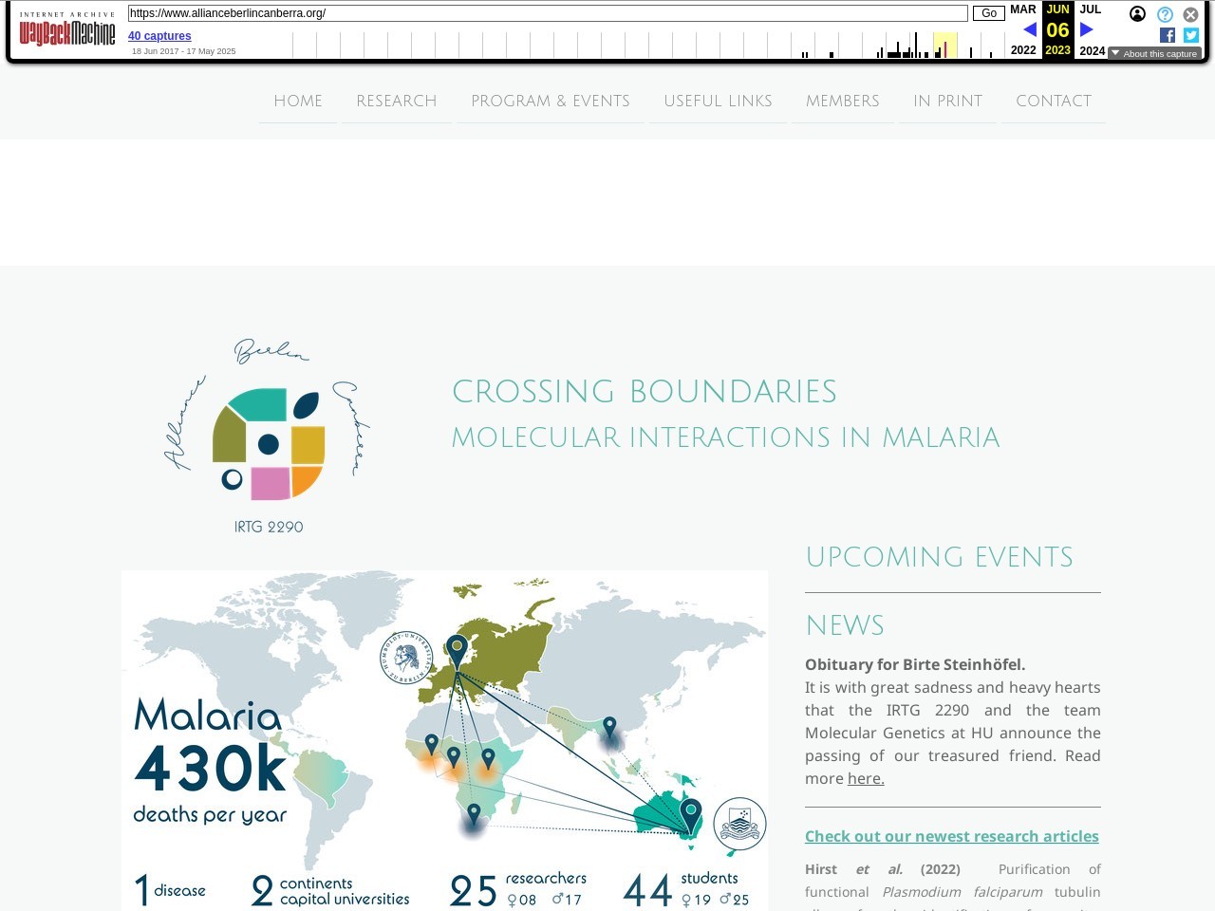Click the westernmost Africa map pin
The height and width of the screenshot is (911, 1215).
point(432,744)
